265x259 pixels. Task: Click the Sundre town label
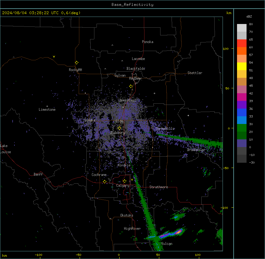(x=90, y=120)
